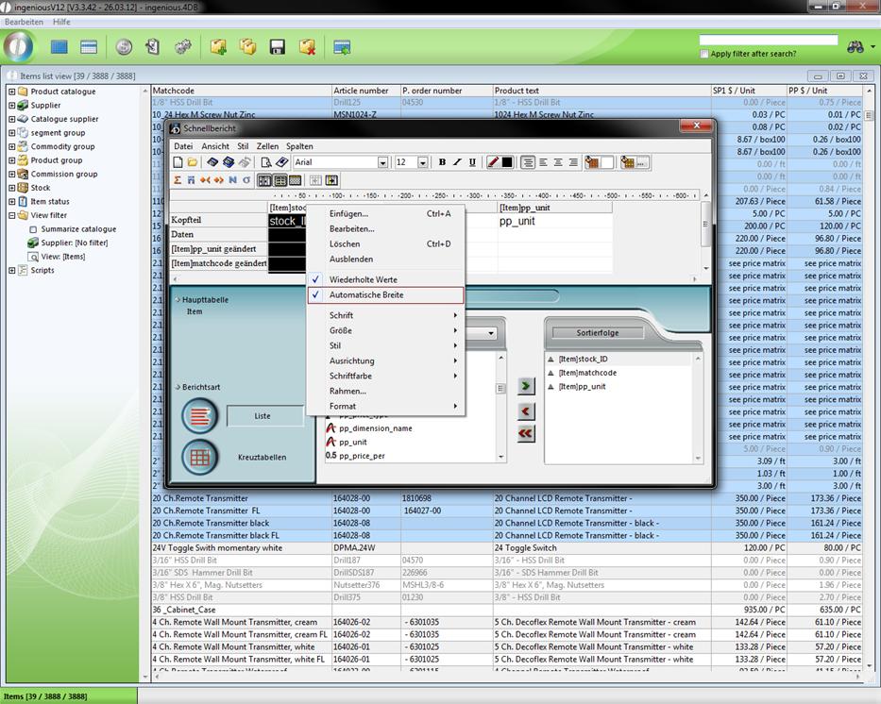Image resolution: width=881 pixels, height=704 pixels.
Task: Open the Arial font name dropdown
Action: [382, 162]
